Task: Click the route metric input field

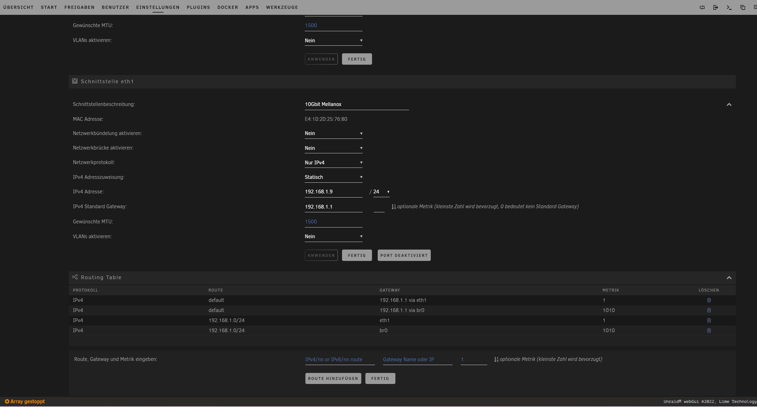Action: click(x=474, y=359)
